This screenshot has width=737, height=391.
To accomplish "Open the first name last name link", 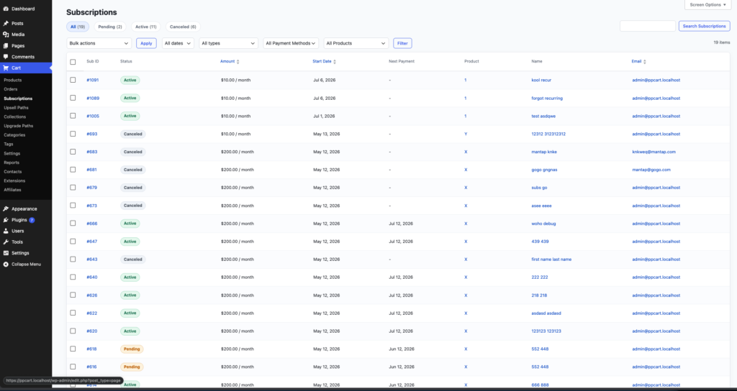I will [551, 259].
